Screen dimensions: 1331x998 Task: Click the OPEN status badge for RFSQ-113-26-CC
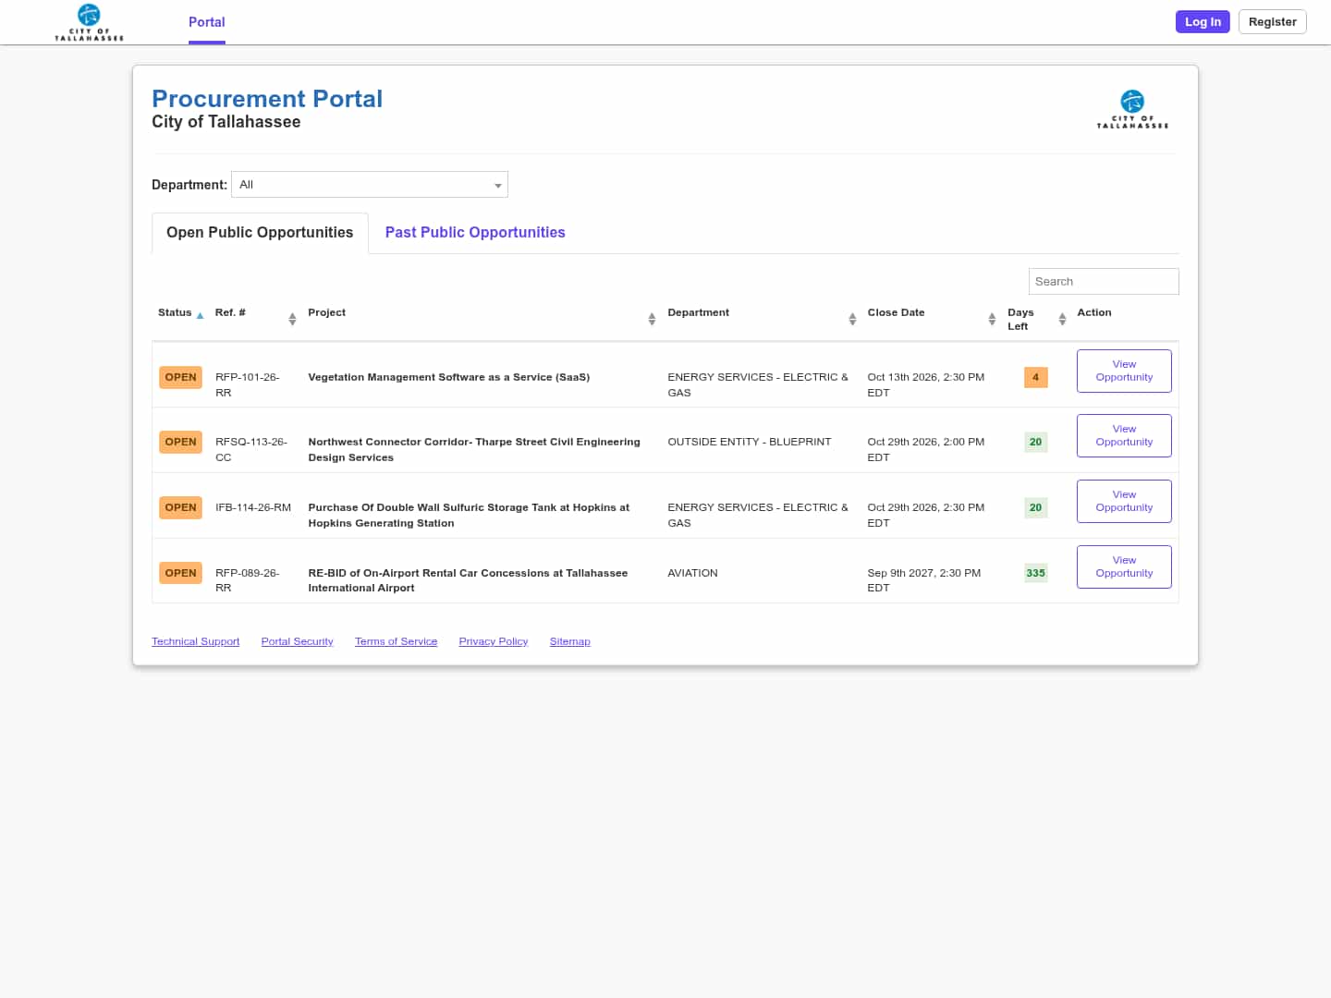[x=180, y=442]
